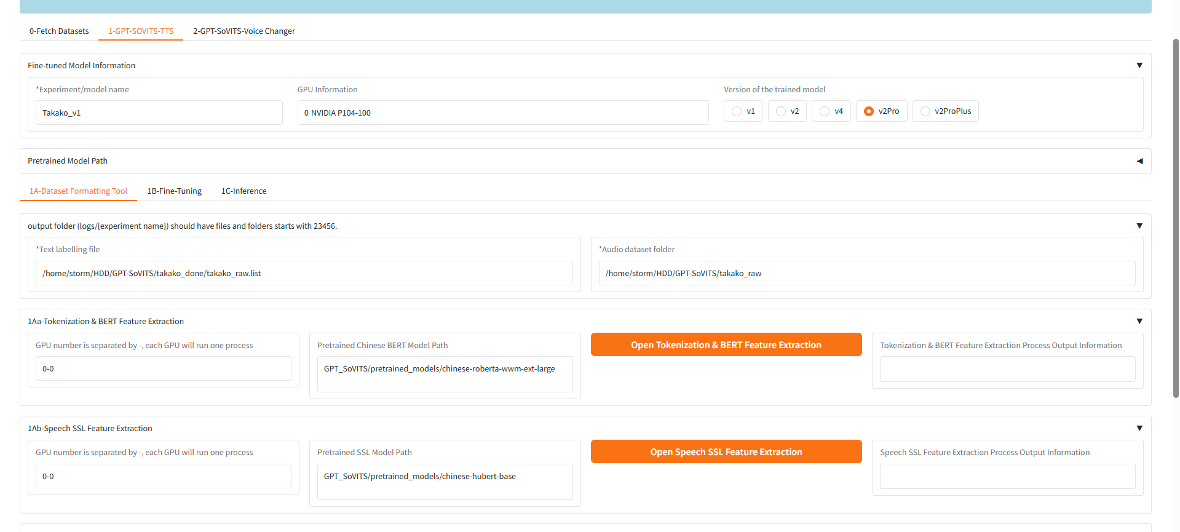
Task: Switch to the 1B-Fine-Tuning tab
Action: tap(175, 191)
